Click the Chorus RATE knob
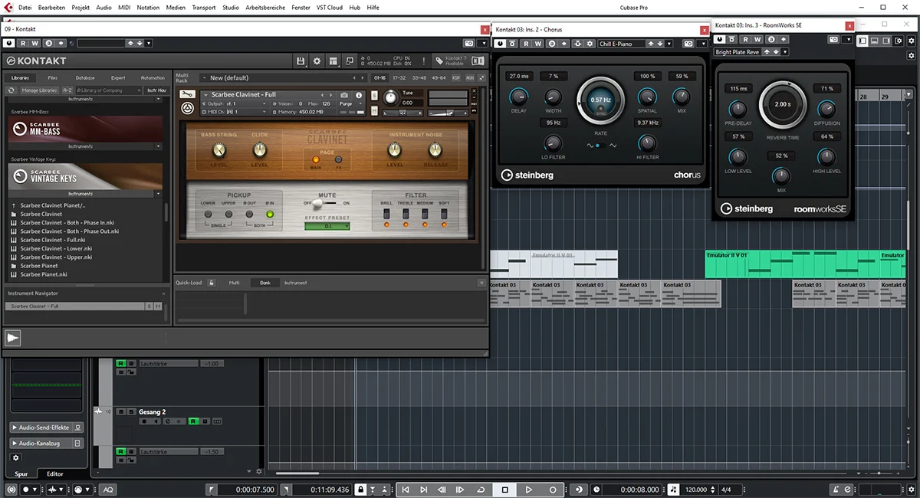The width and height of the screenshot is (920, 498). (x=600, y=100)
